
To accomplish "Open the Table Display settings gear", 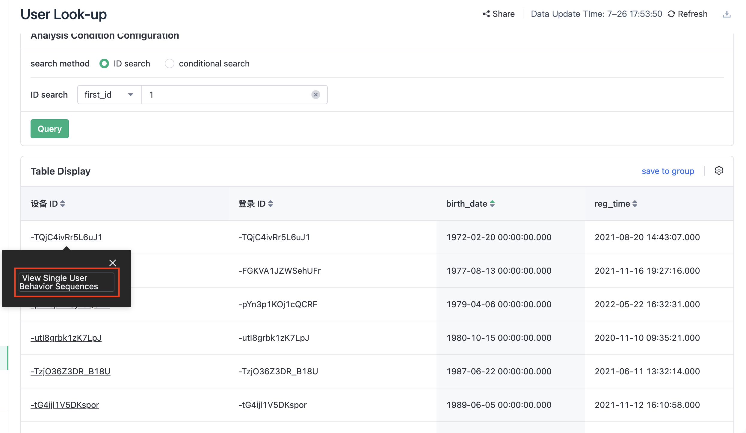I will 719,170.
